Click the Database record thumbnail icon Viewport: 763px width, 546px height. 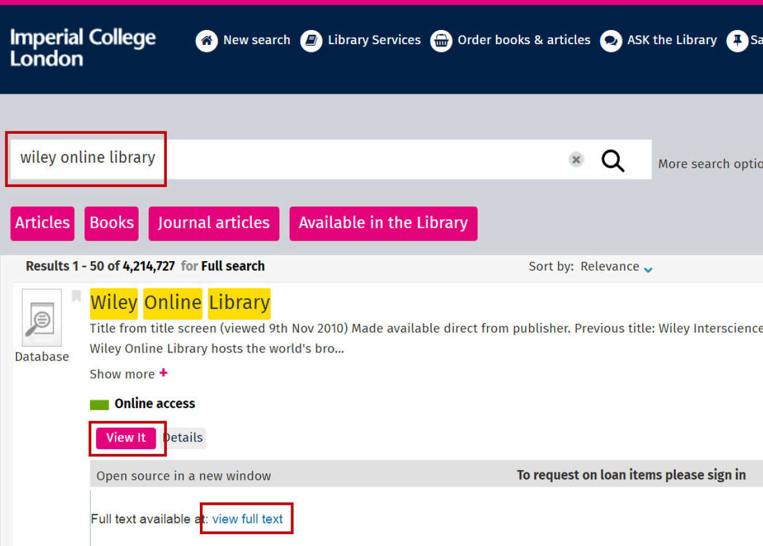pos(41,318)
